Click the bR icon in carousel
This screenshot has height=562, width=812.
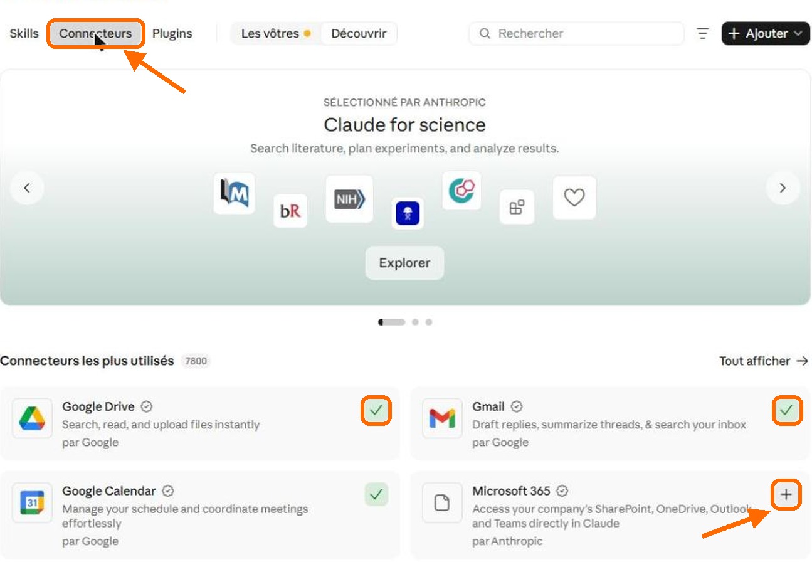coord(290,211)
